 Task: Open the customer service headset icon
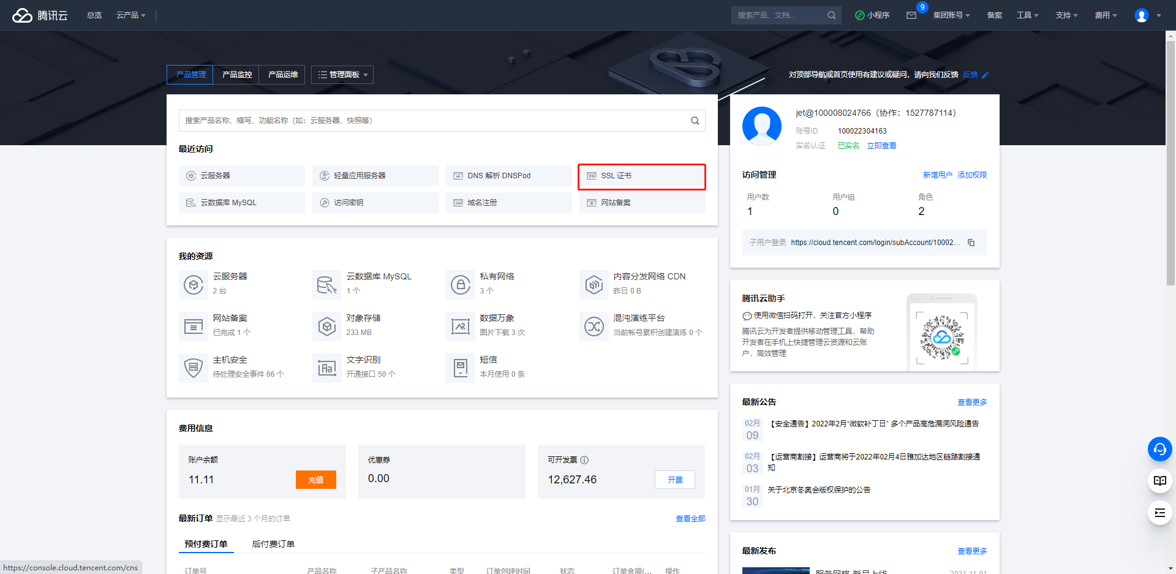tap(1159, 449)
